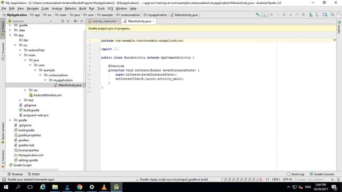Select AndroidManifest.xml in project tree
342x192 pixels.
click(x=48, y=95)
